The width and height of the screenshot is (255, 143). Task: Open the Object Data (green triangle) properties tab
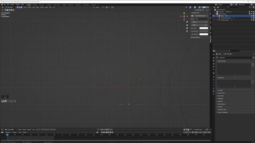pos(214,91)
